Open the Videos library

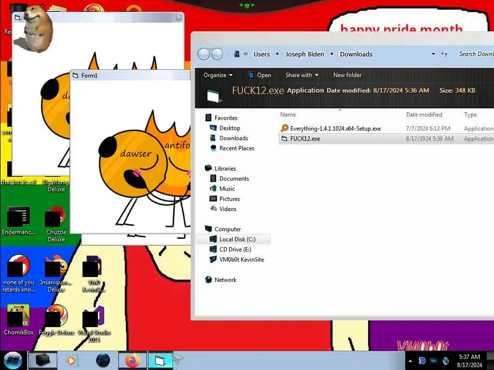pos(228,209)
